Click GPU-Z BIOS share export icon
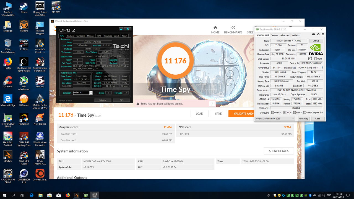The image size is (354, 199). tap(310, 59)
